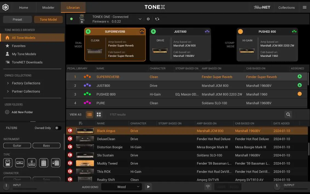The image size is (310, 194).
Task: Select the This ROX tone model
Action: pos(187,171)
